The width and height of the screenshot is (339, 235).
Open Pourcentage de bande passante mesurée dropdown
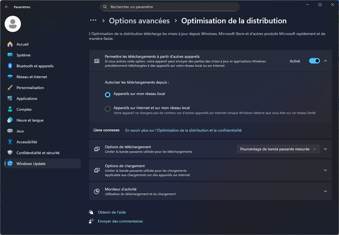point(278,149)
